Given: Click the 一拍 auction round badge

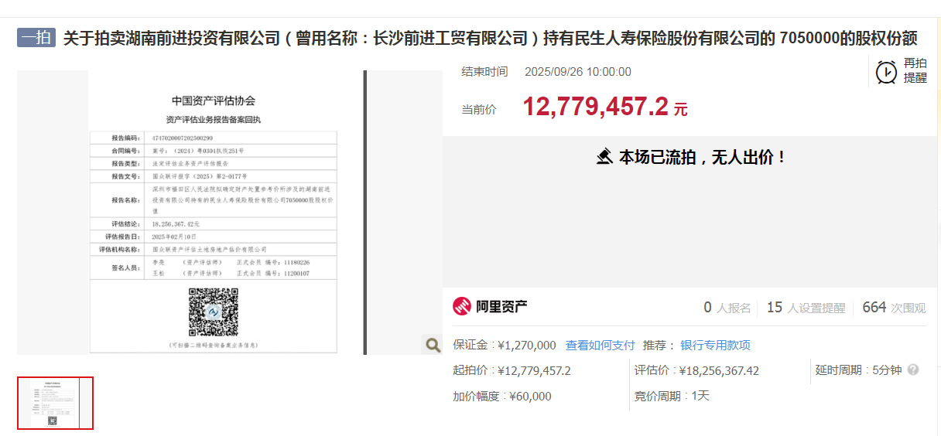Looking at the screenshot, I should click(x=36, y=38).
